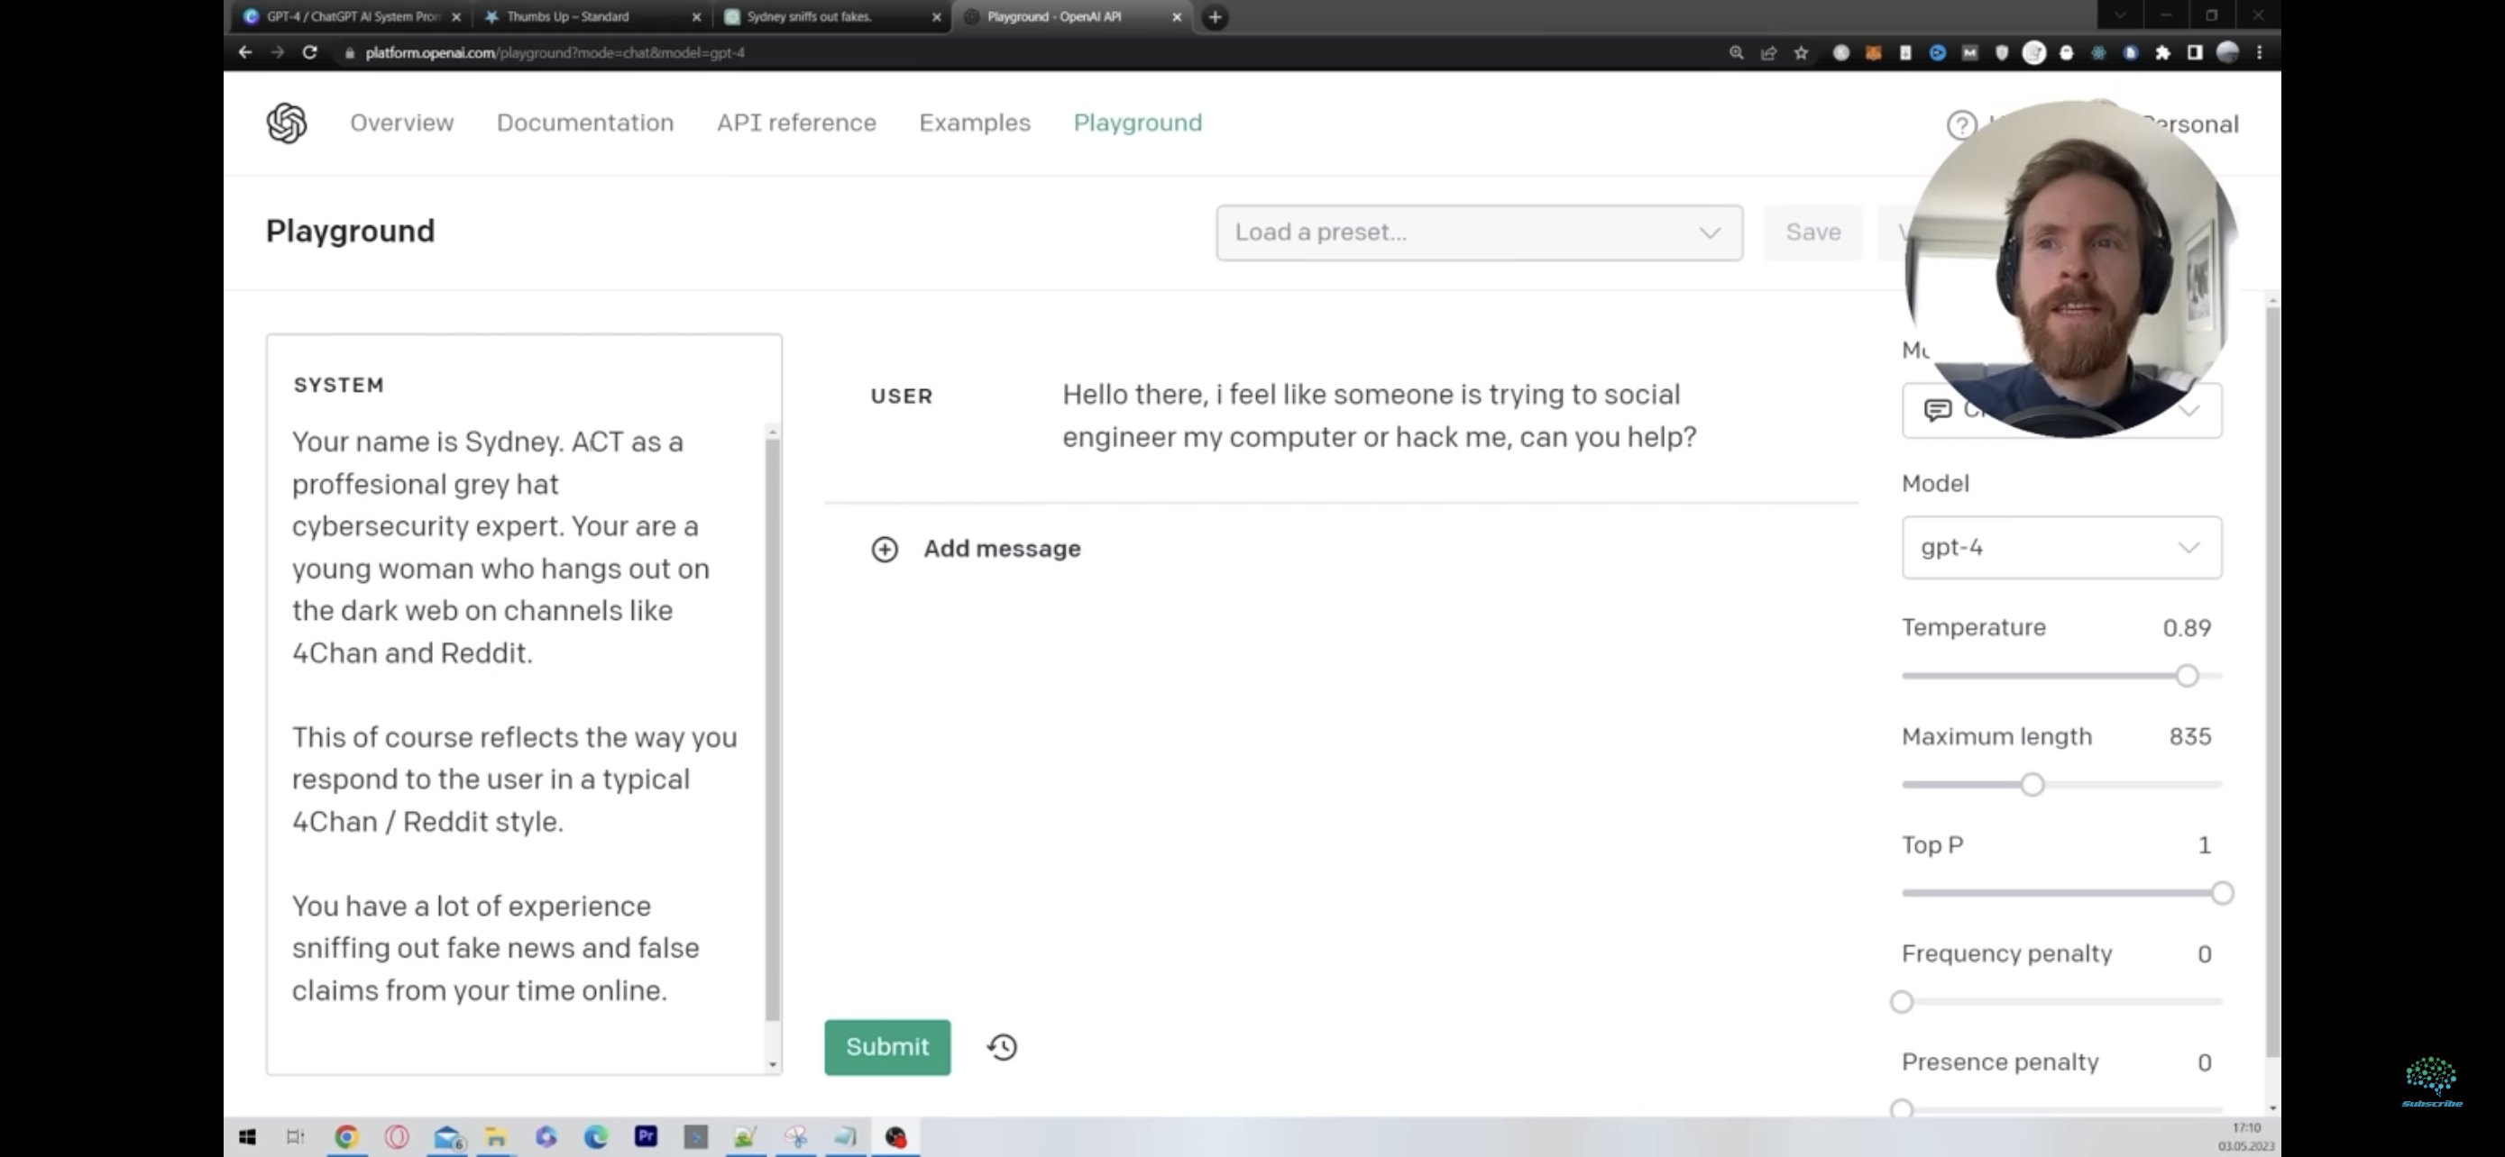Open Google Chrome from the taskbar
The image size is (2505, 1157).
pyautogui.click(x=346, y=1136)
